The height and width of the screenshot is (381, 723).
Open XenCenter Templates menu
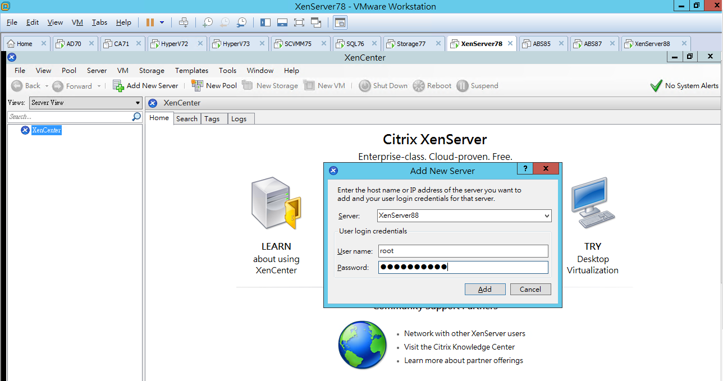(191, 71)
